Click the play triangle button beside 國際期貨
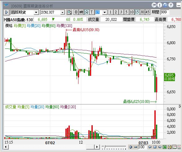The height and width of the screenshot is (152, 182). 7,12
